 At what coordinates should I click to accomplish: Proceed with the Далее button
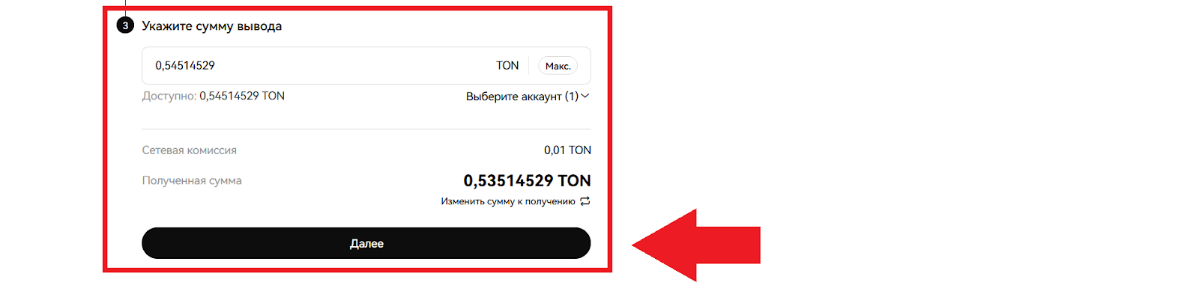(366, 243)
